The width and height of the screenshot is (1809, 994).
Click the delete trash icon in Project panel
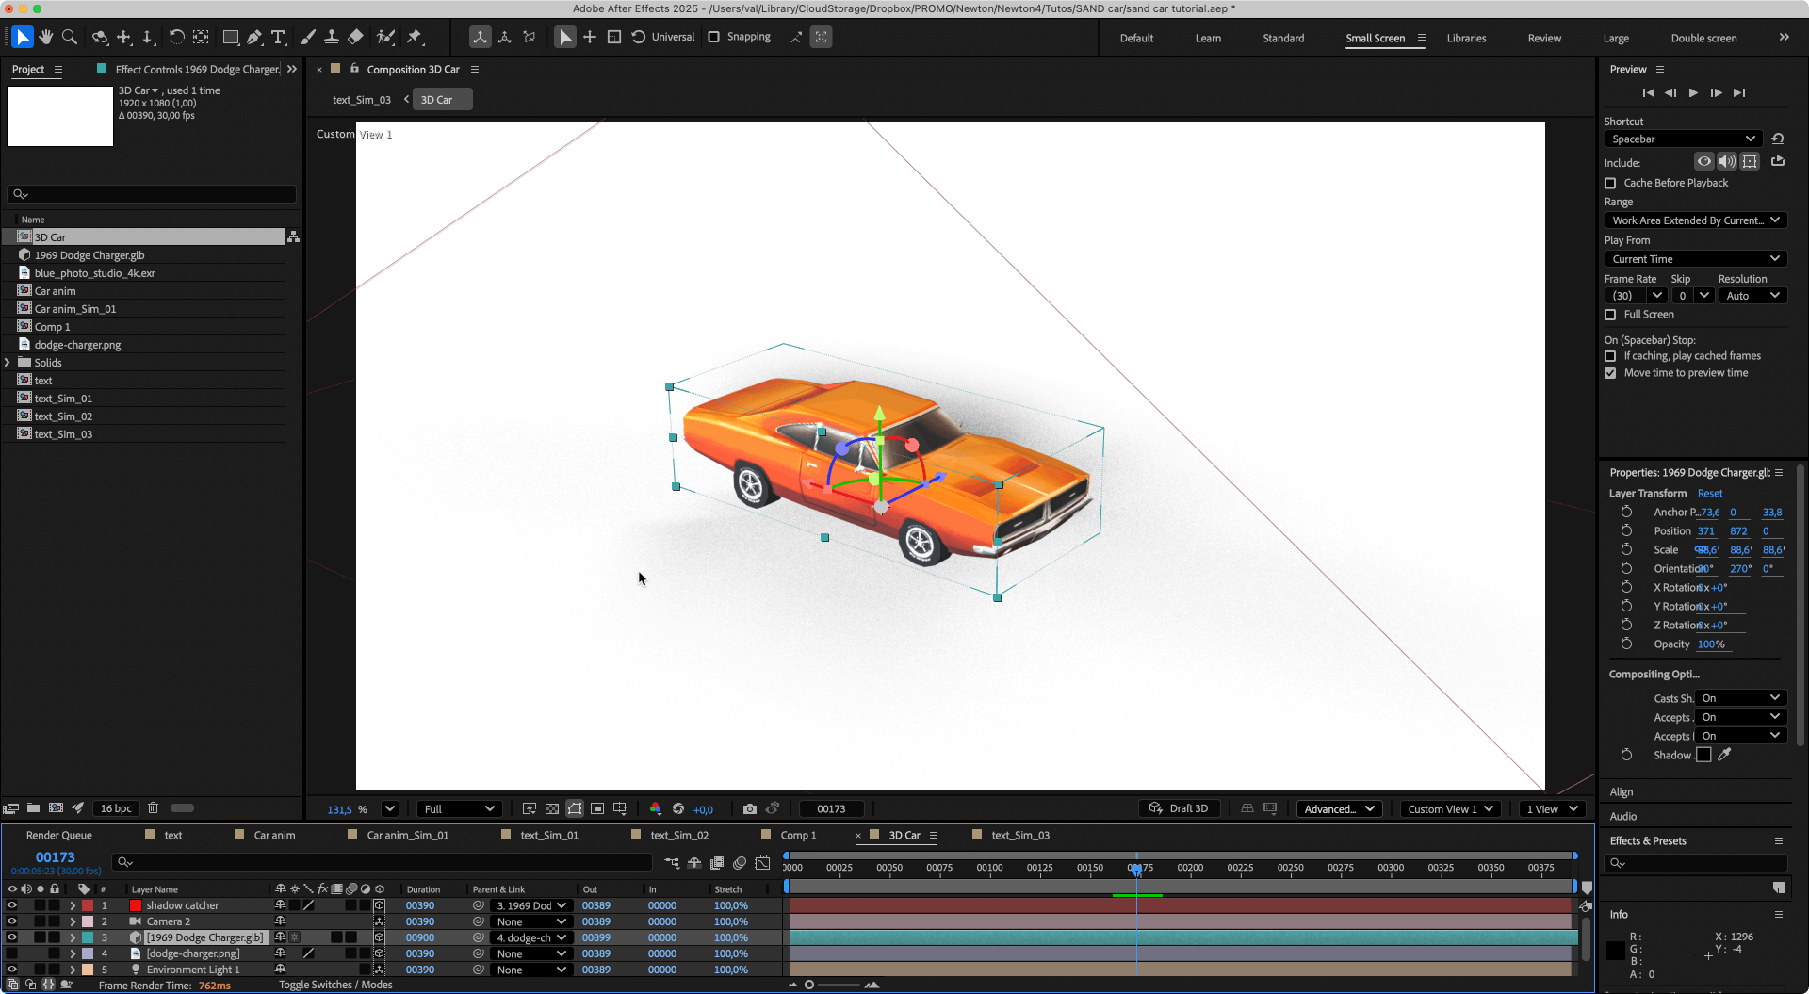click(153, 807)
